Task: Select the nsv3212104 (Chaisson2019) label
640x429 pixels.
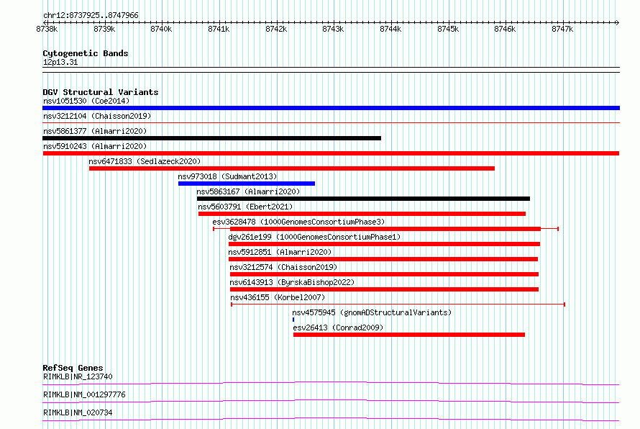Action: 97,116
